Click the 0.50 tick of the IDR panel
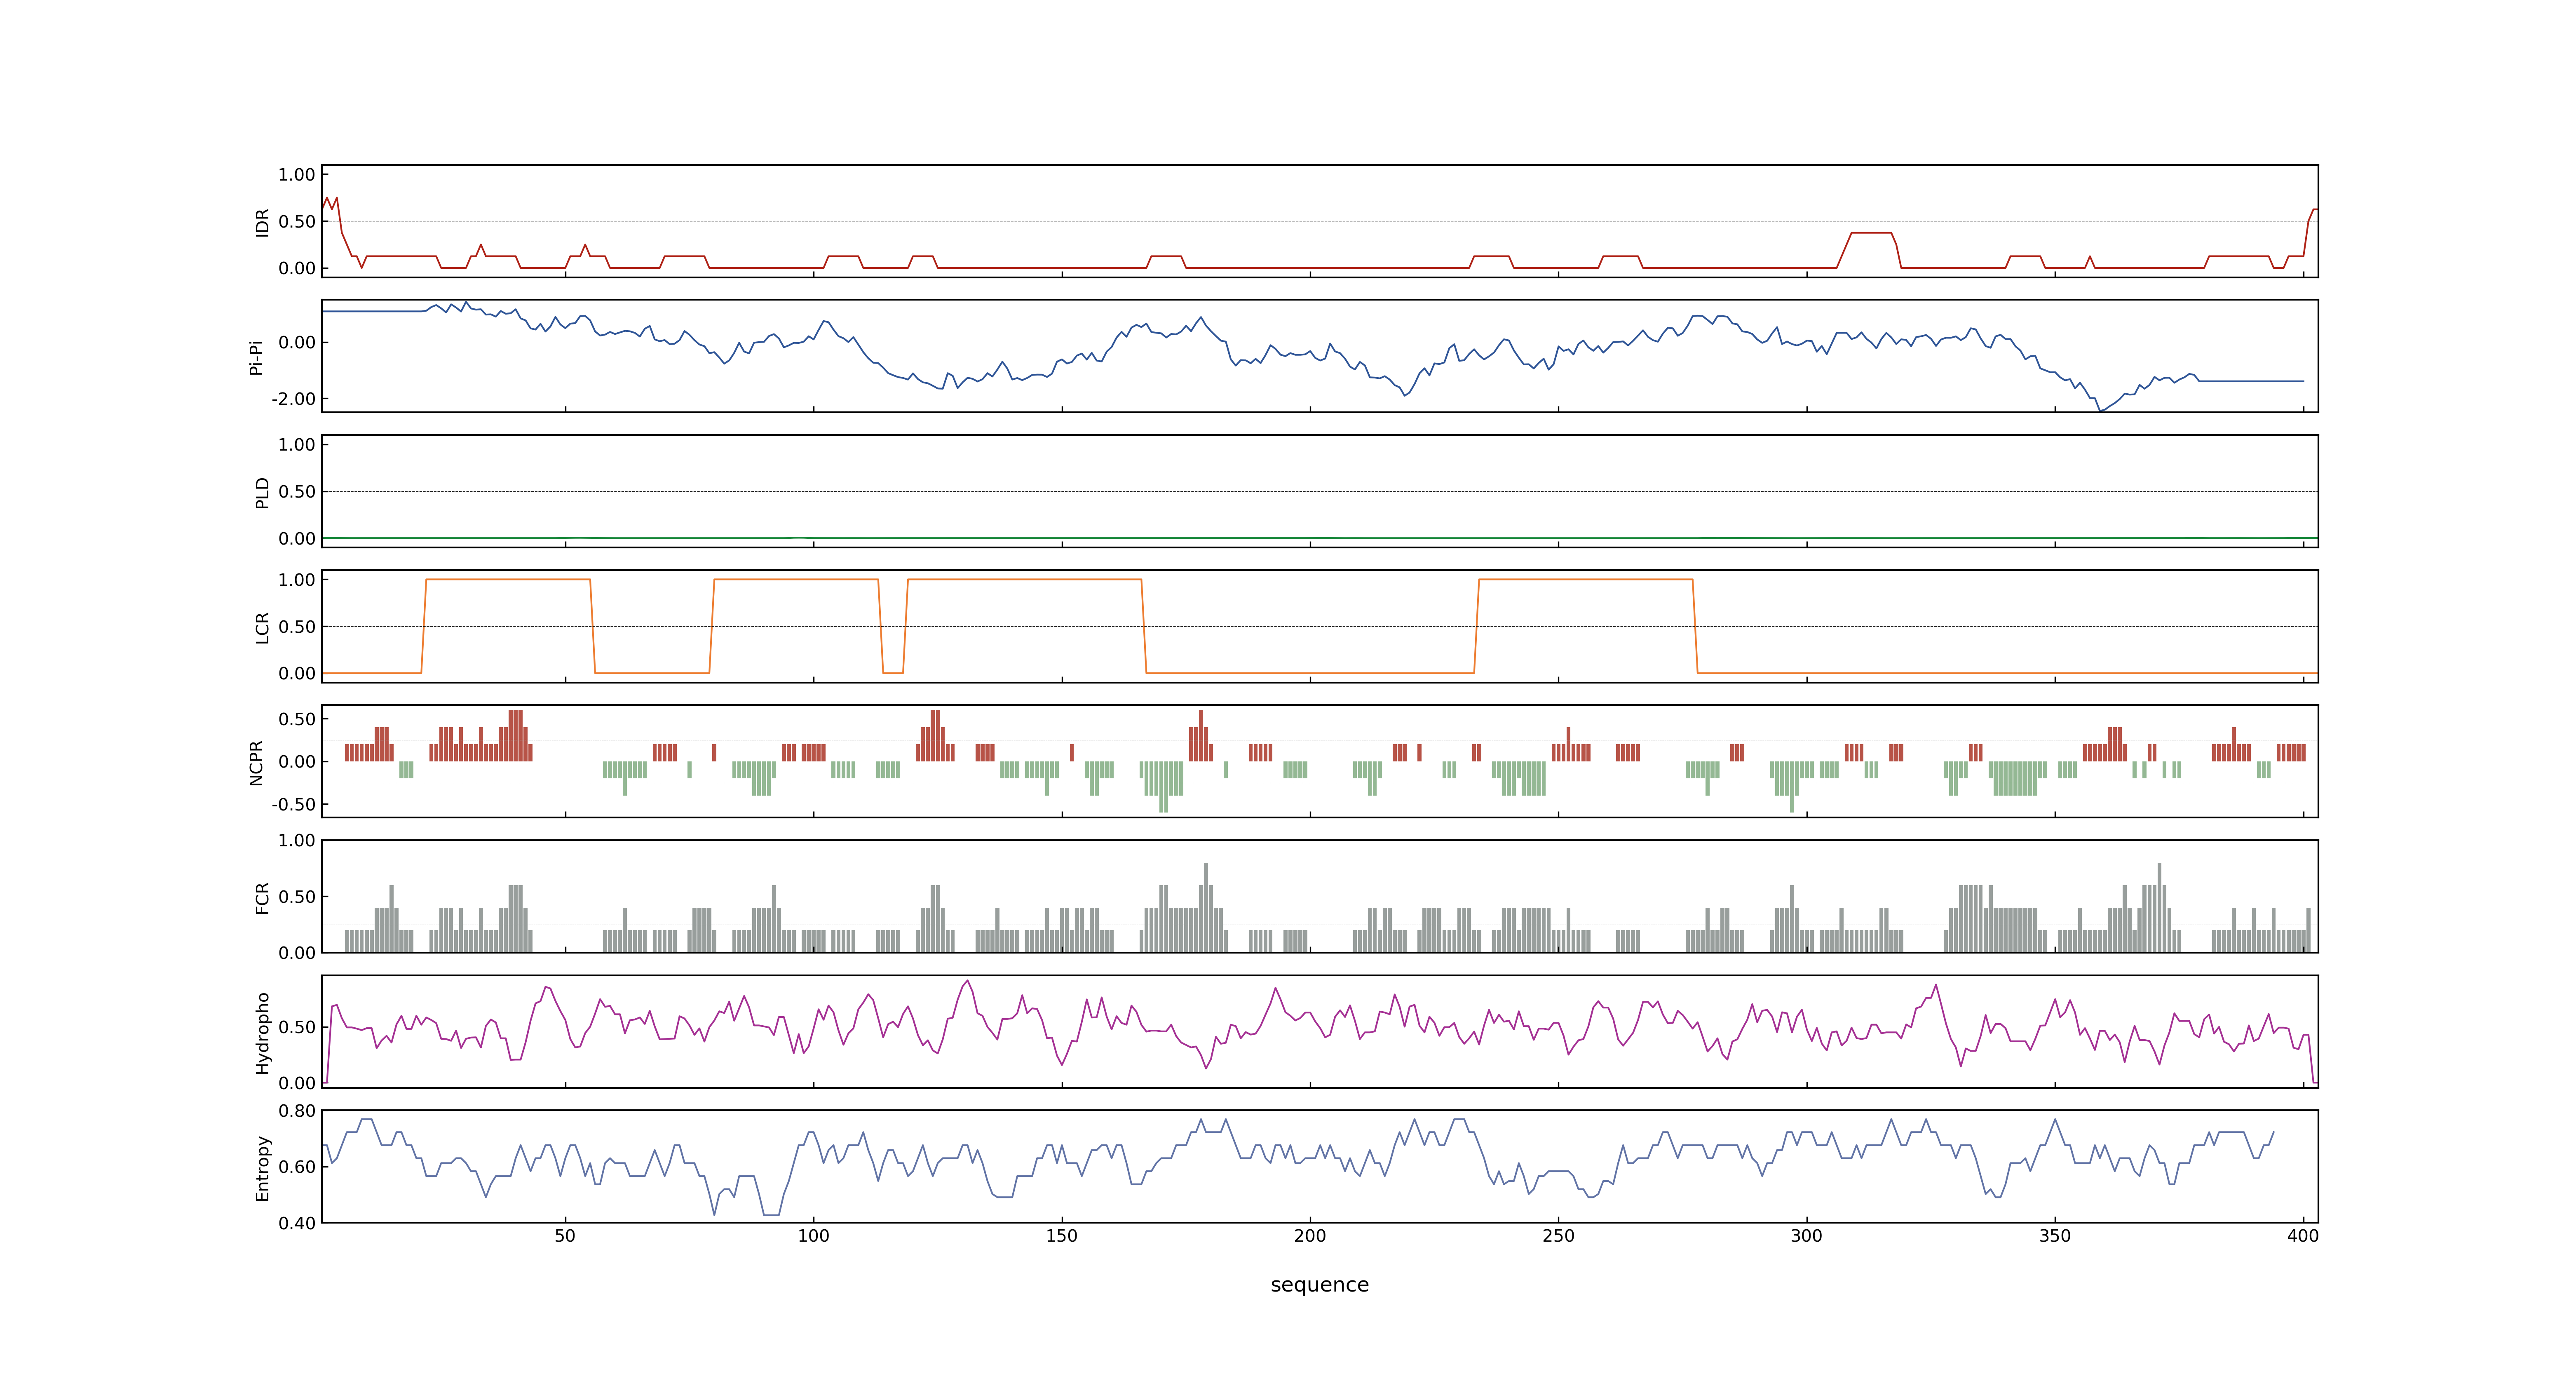The width and height of the screenshot is (2576, 1374). click(297, 222)
